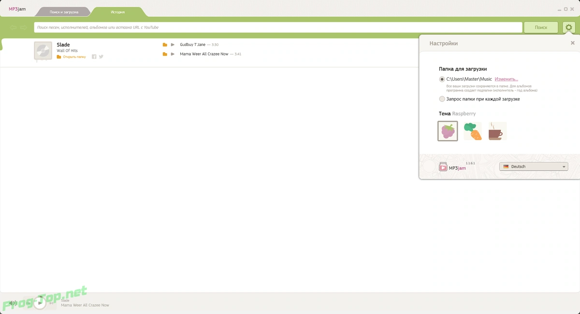Open folder for Gudbuy T'Jane track
The height and width of the screenshot is (314, 580).
coord(165,45)
